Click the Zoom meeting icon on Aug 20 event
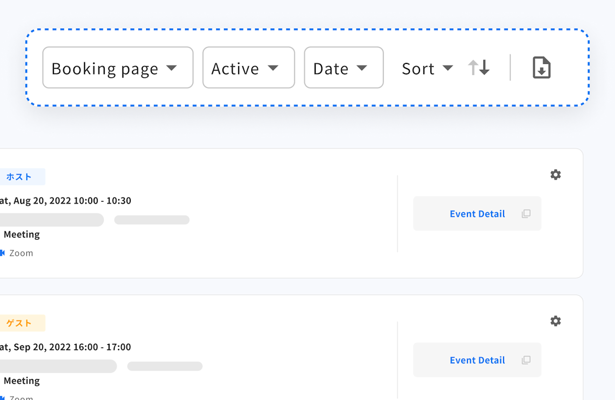This screenshot has height=400, width=615. (x=2, y=253)
